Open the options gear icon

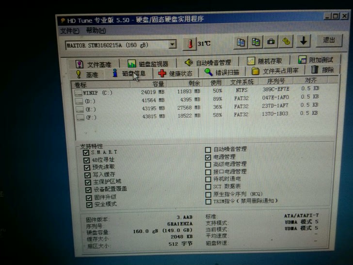pyautogui.click(x=286, y=41)
